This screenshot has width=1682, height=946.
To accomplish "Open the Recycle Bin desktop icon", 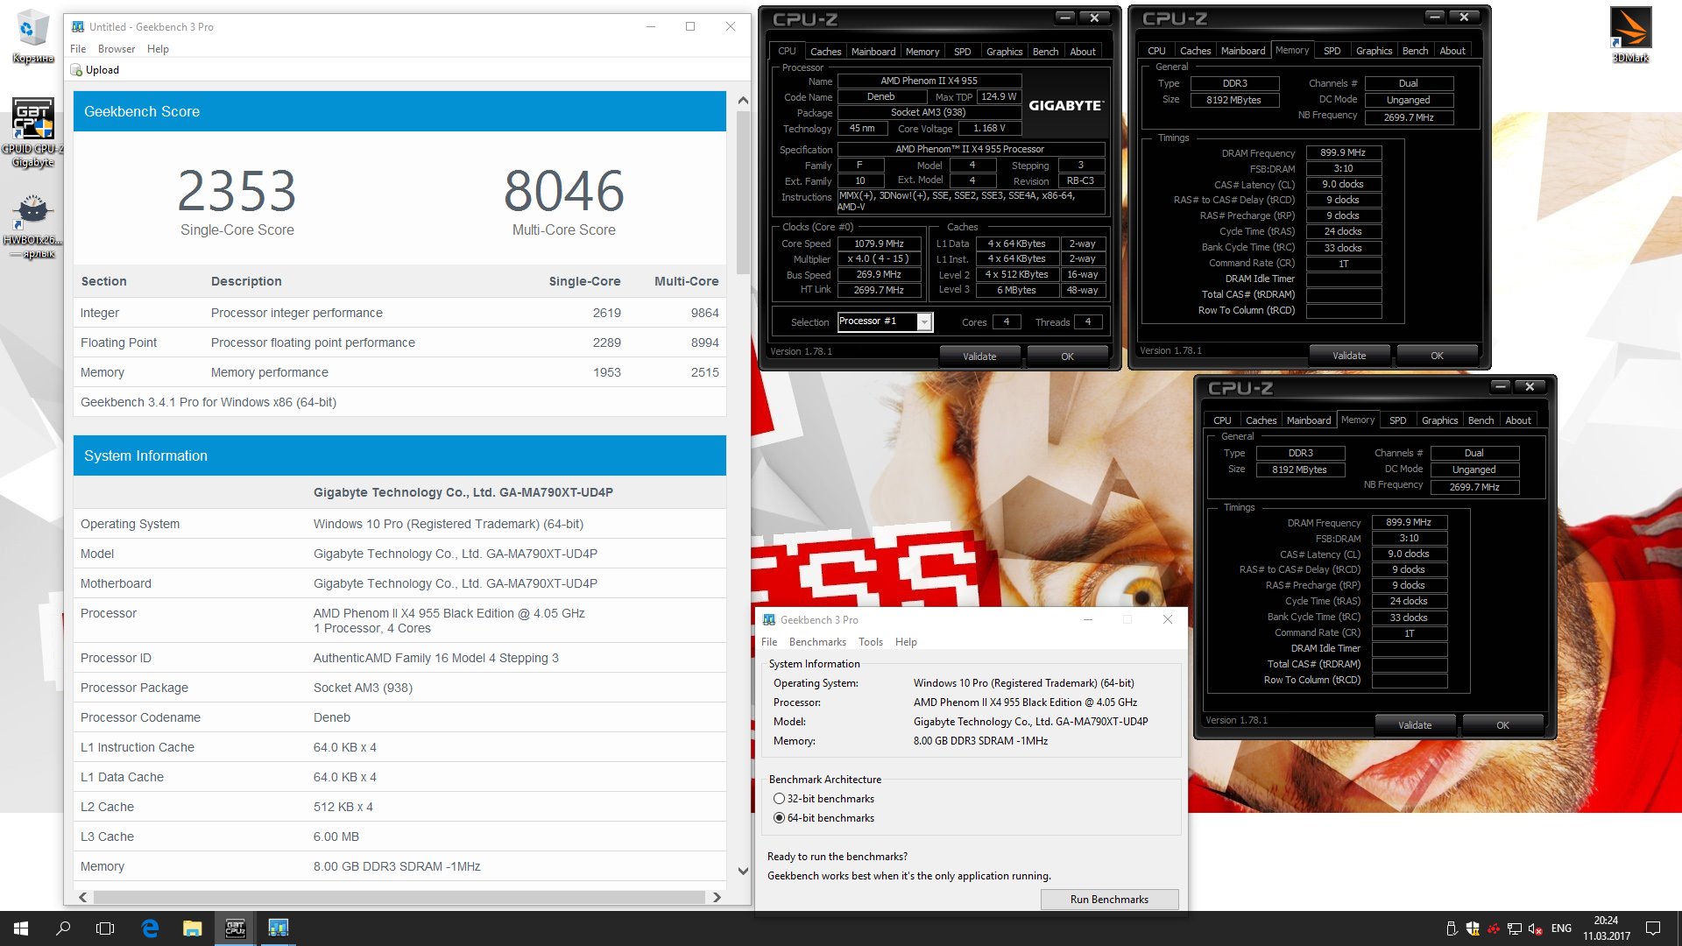I will click(32, 37).
